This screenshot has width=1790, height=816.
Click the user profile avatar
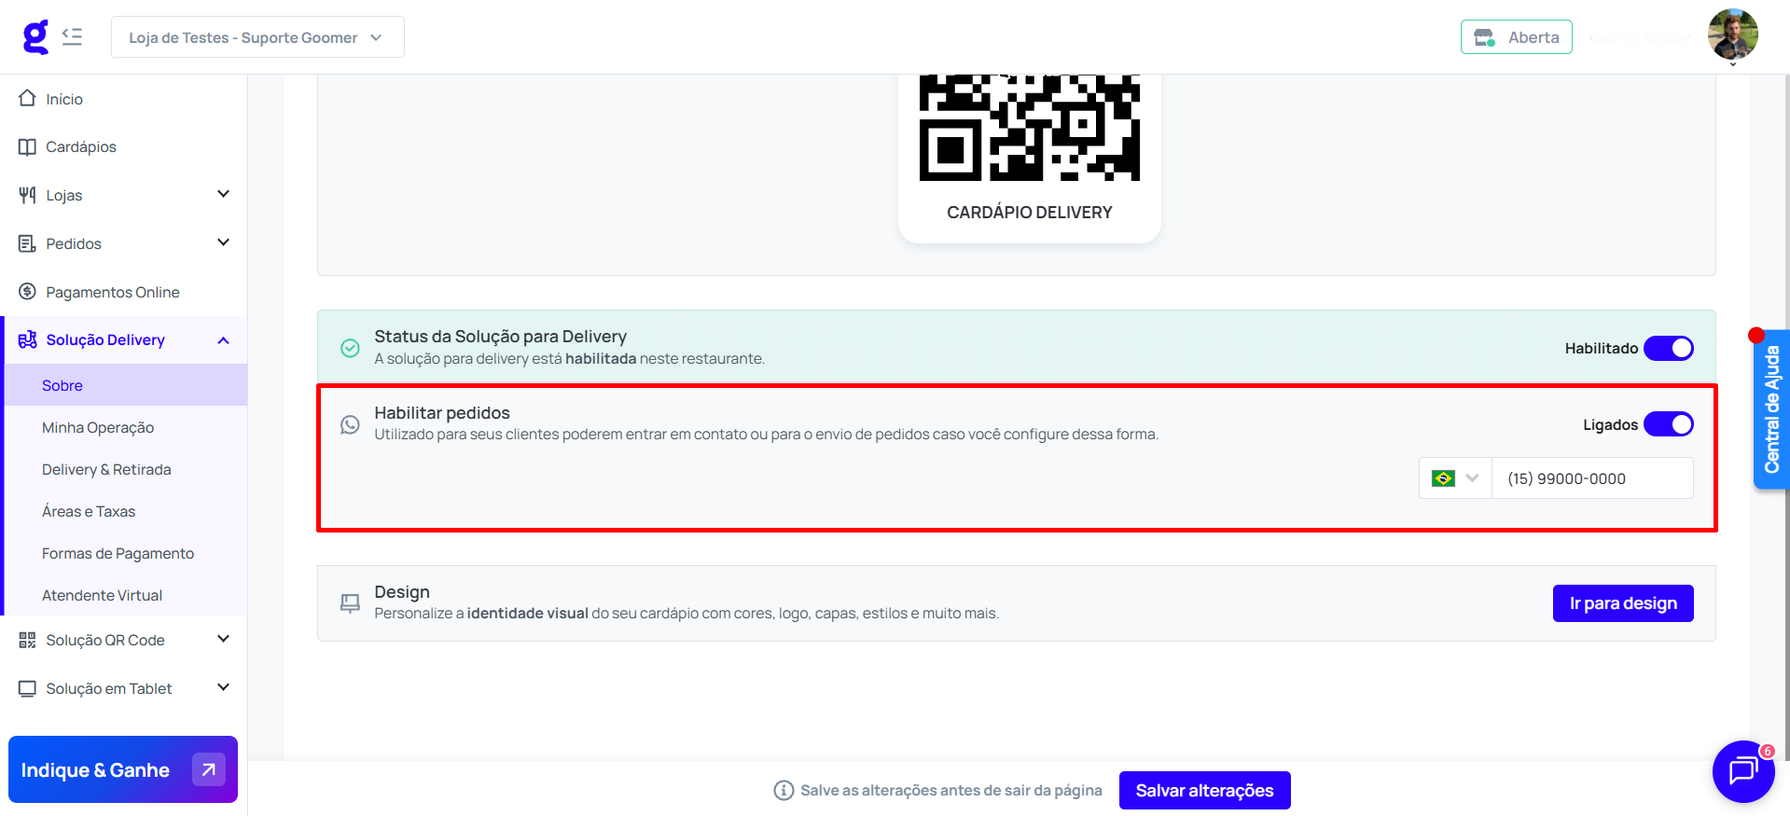point(1732,35)
